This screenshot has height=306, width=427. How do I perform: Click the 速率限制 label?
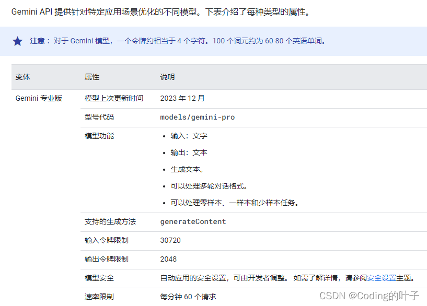(x=99, y=297)
